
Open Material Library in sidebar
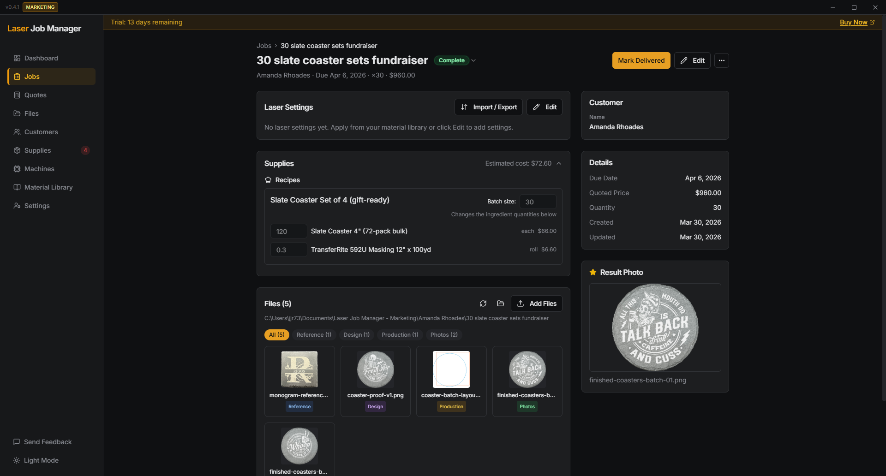tap(48, 187)
